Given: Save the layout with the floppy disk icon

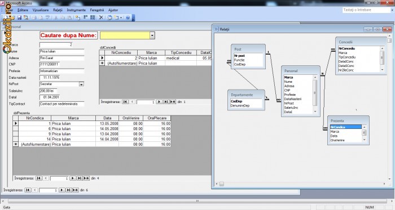Looking at the screenshot, I should (19, 17).
